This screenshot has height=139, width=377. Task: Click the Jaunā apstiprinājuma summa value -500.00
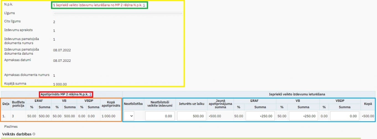215,116
